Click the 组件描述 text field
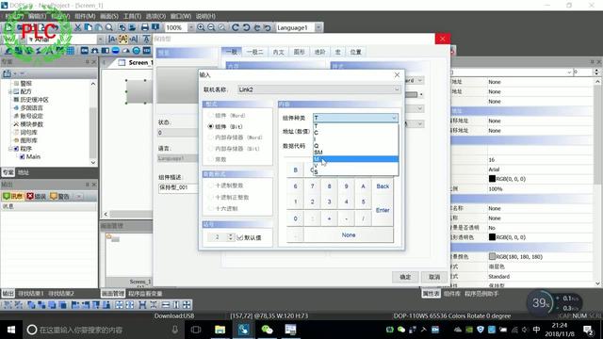The image size is (603, 339). coord(178,187)
